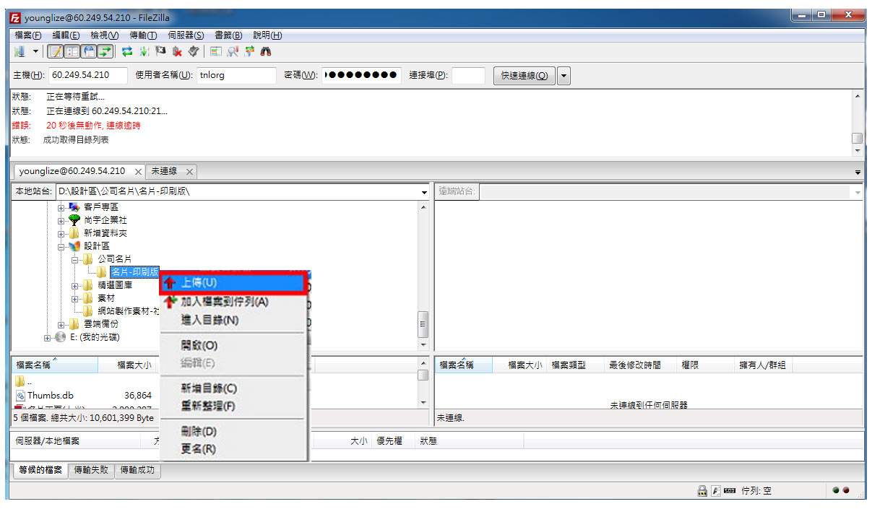Open the local site path dropdown
This screenshot has height=509, width=872.
[424, 192]
